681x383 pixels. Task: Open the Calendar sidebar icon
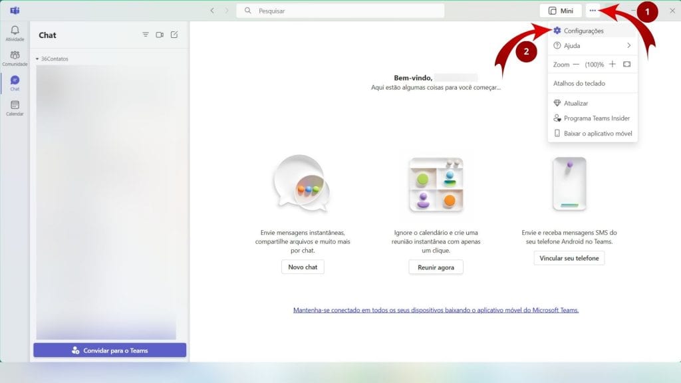(14, 106)
